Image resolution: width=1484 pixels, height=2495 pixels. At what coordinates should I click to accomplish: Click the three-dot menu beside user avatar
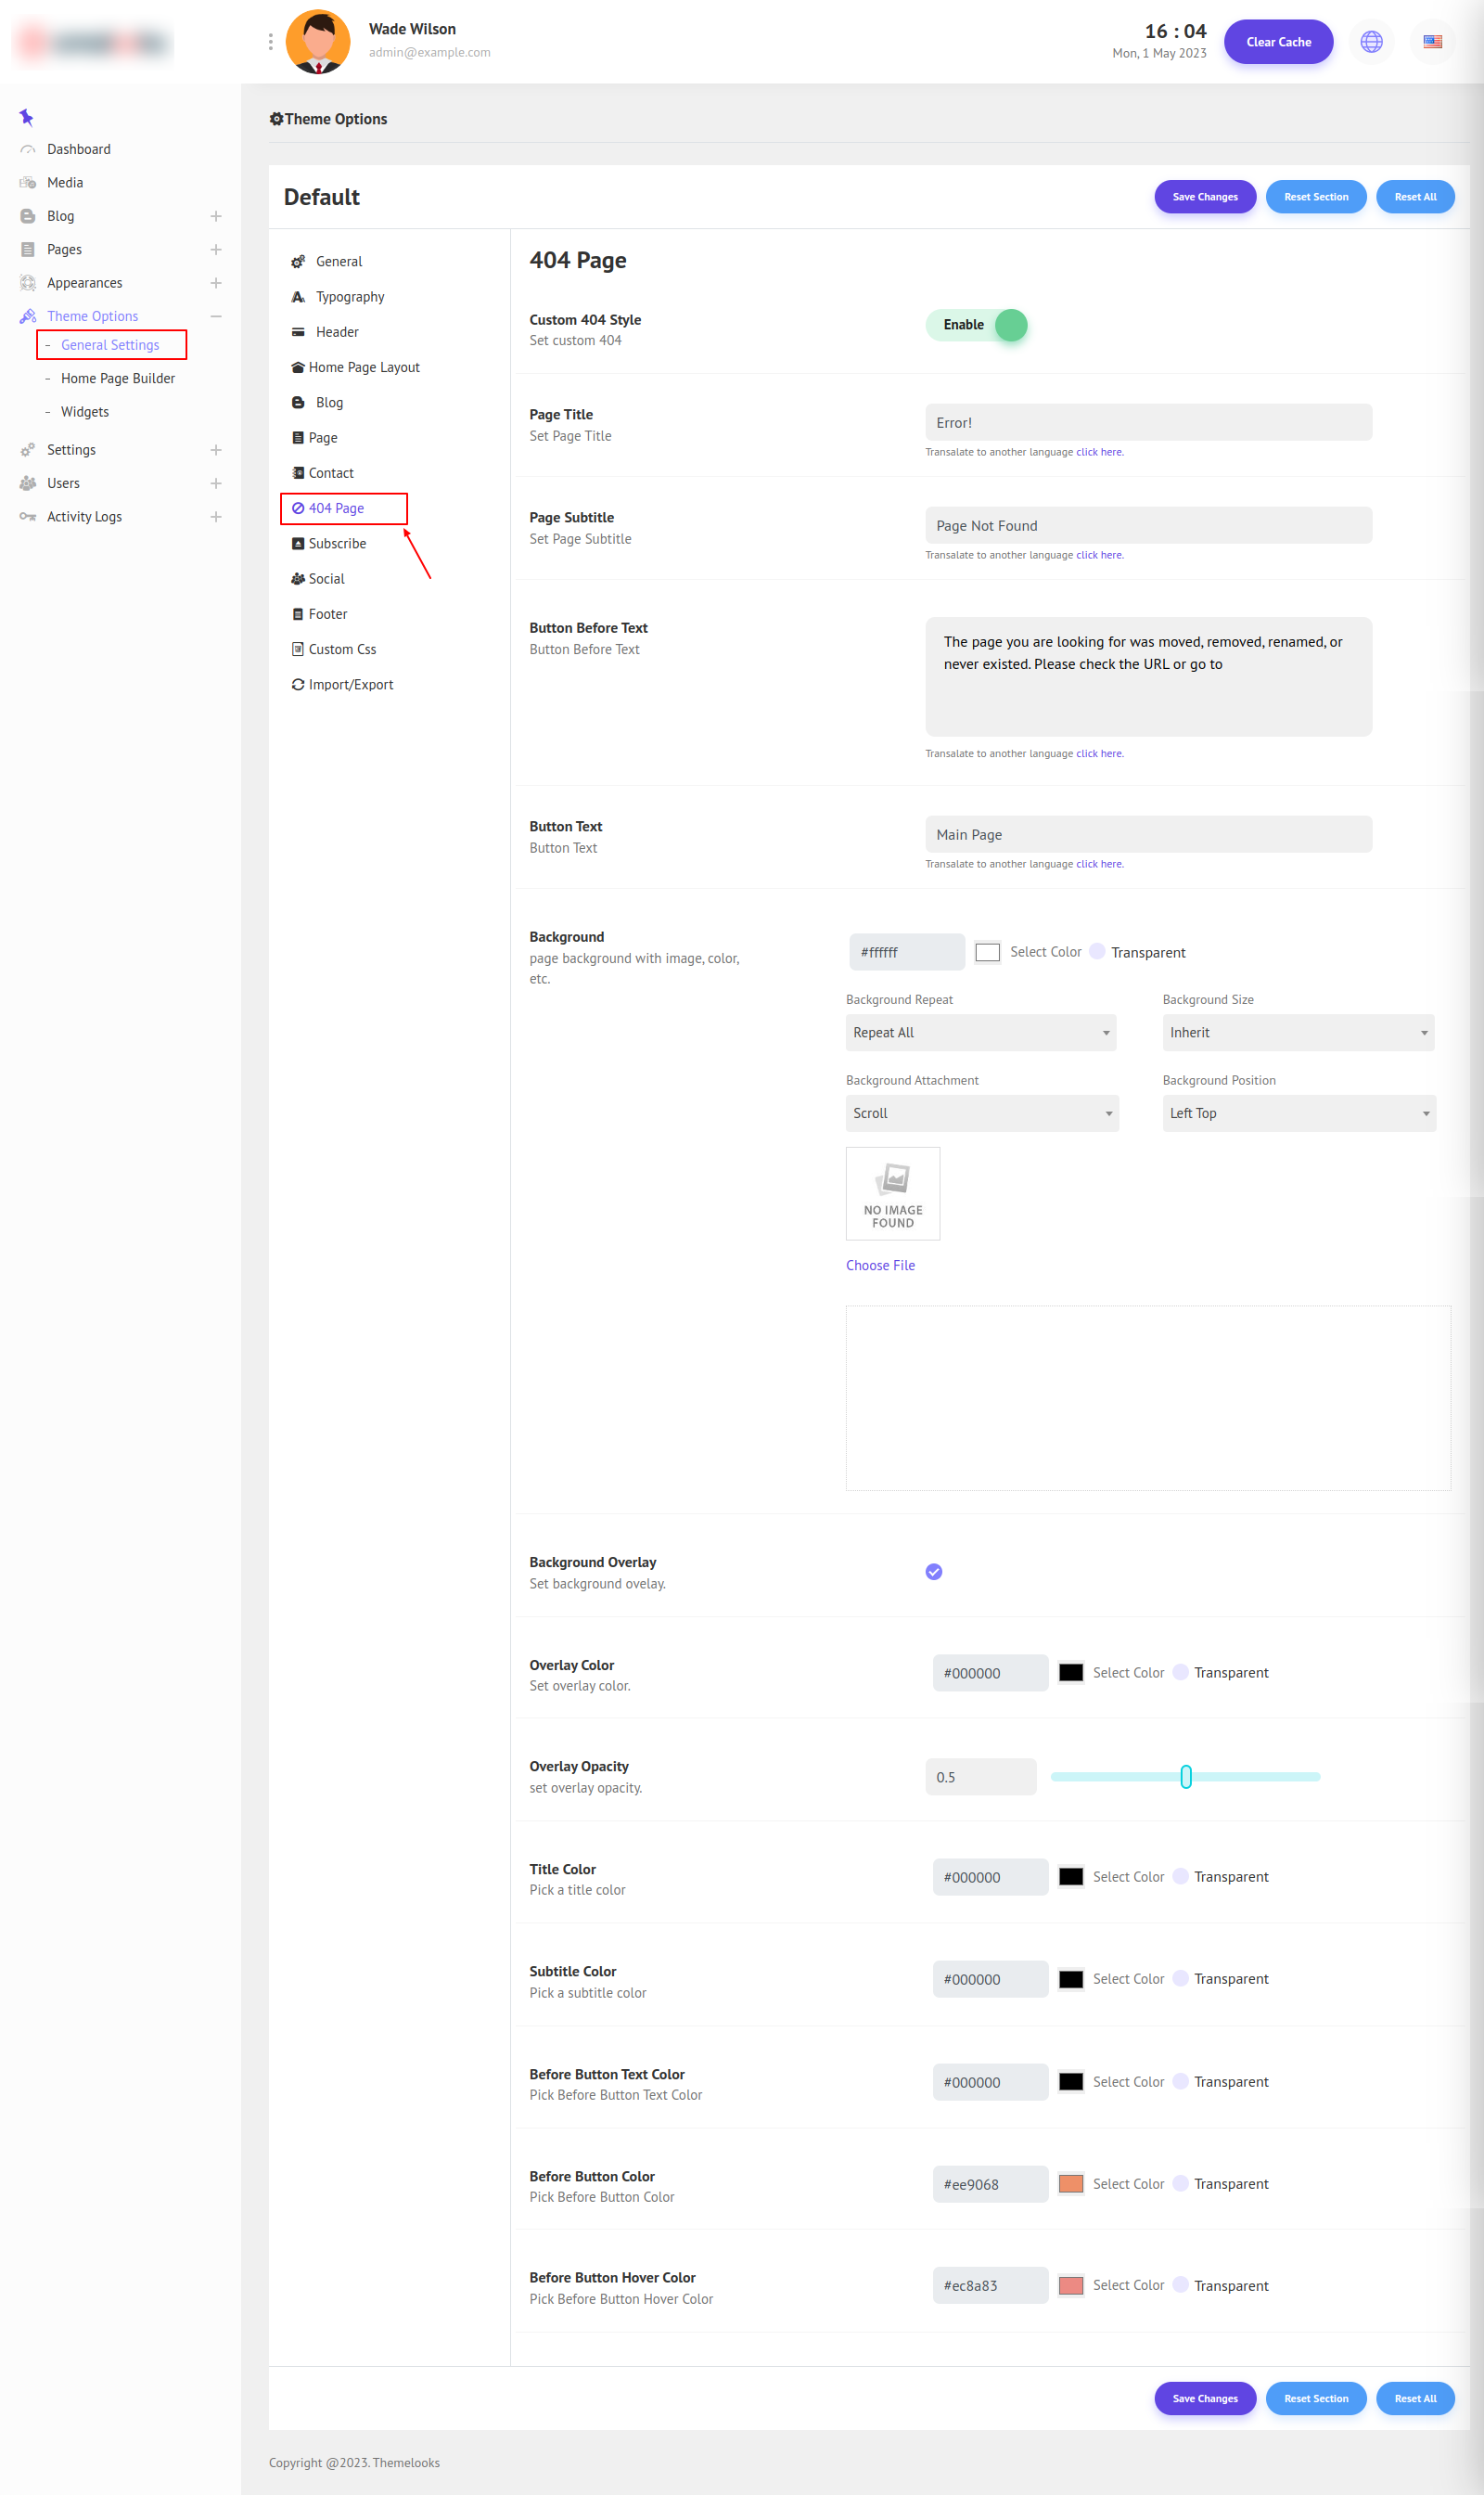(x=270, y=42)
